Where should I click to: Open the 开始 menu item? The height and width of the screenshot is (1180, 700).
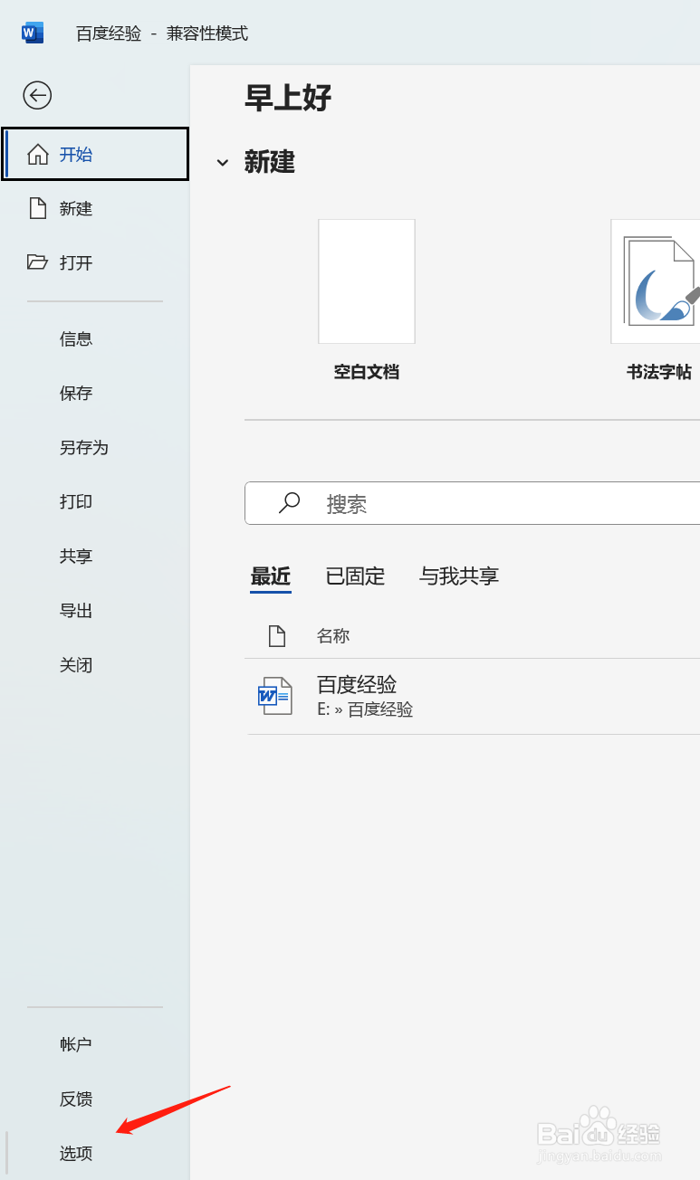(95, 155)
